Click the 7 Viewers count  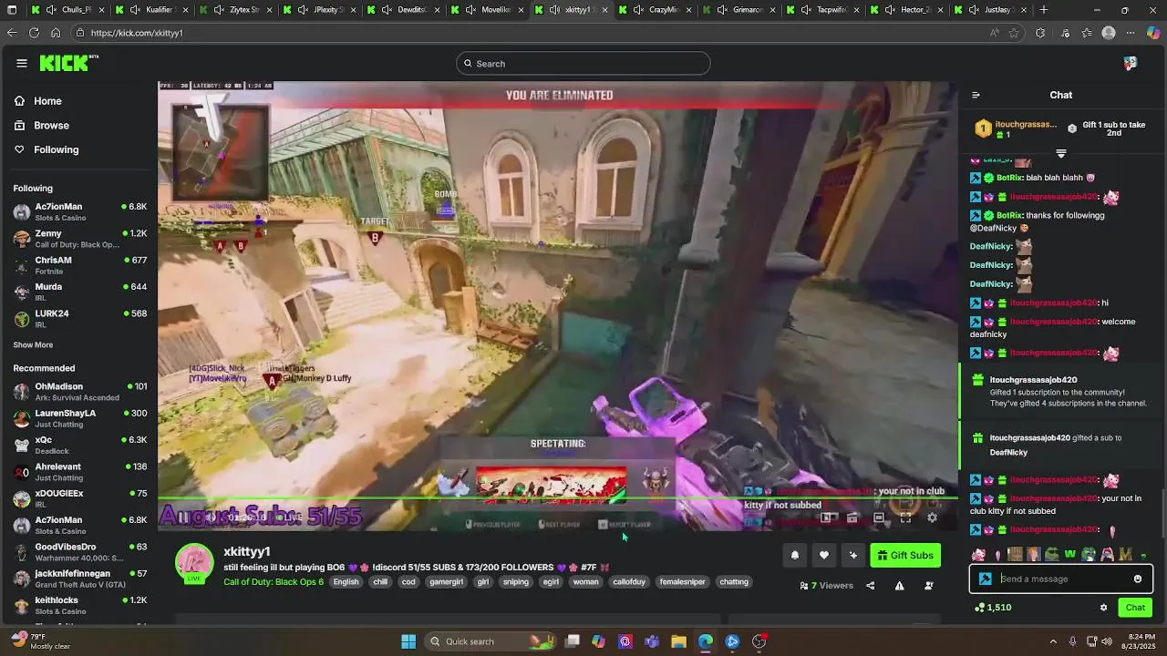[827, 586]
